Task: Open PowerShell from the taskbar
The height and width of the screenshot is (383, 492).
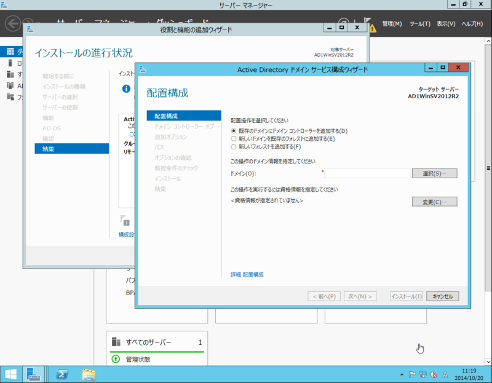Action: pyautogui.click(x=61, y=374)
